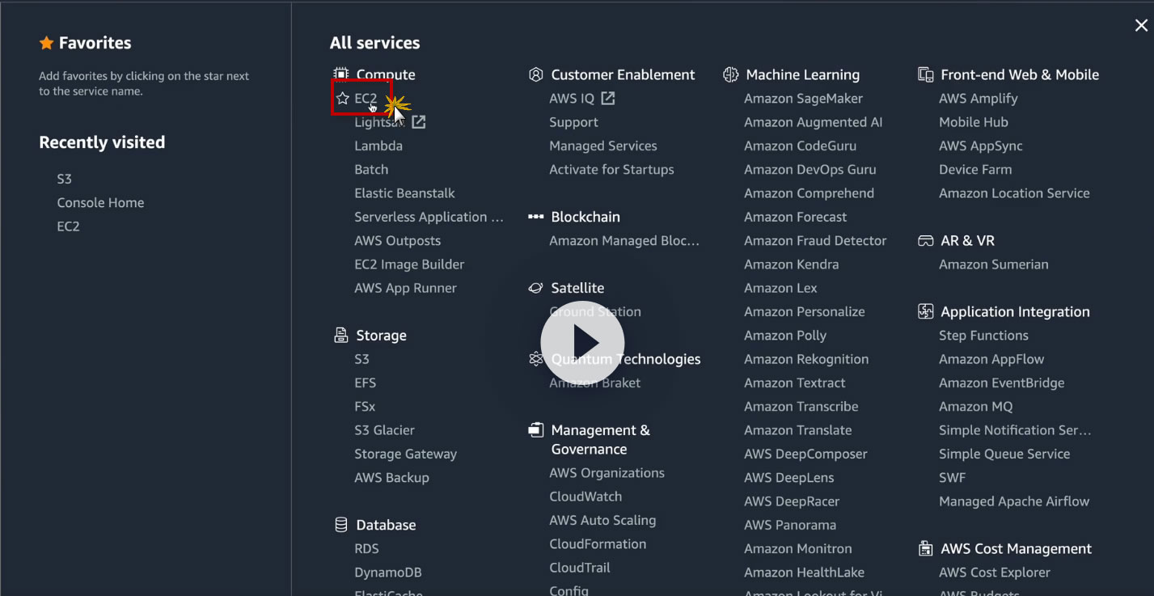Screen dimensions: 1154x596
Task: Open AWS DeepRacer
Action: click(792, 501)
